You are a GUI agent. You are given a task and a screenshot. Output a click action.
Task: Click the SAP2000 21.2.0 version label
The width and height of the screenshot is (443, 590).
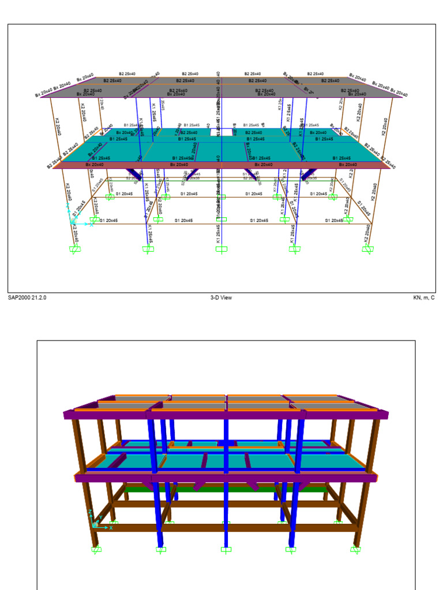point(27,298)
